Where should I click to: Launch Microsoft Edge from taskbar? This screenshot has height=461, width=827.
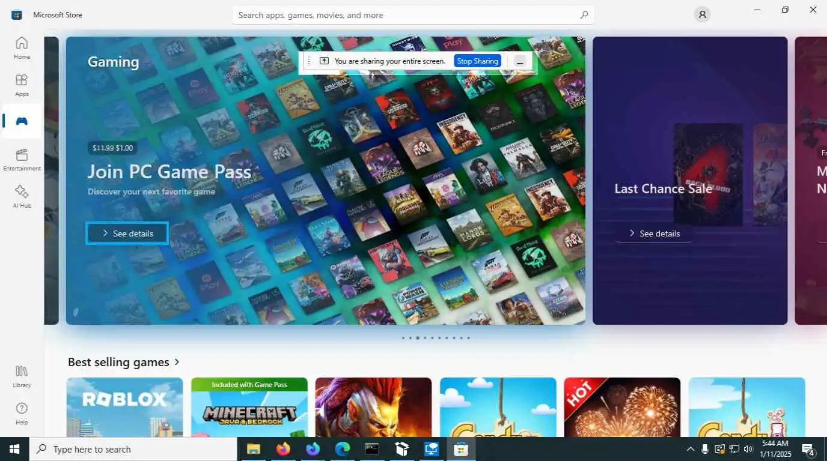[343, 449]
